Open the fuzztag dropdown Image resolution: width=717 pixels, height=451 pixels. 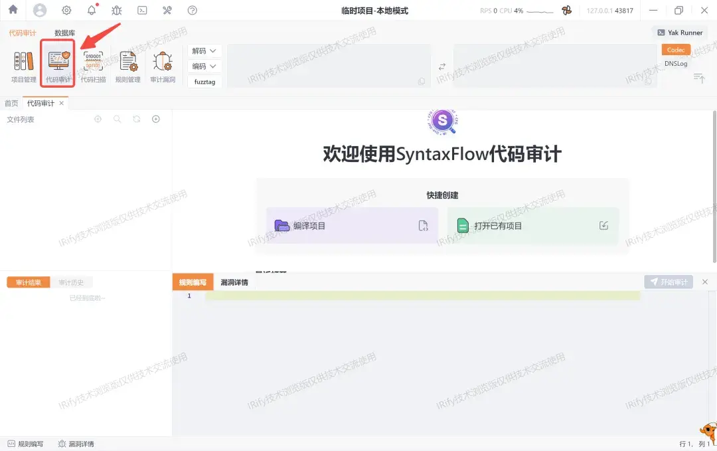(x=204, y=81)
